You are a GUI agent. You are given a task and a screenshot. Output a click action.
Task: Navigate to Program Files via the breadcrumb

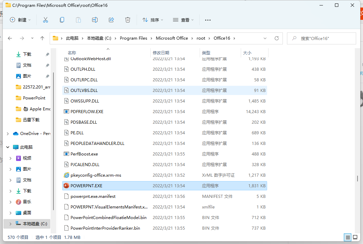pyautogui.click(x=134, y=38)
